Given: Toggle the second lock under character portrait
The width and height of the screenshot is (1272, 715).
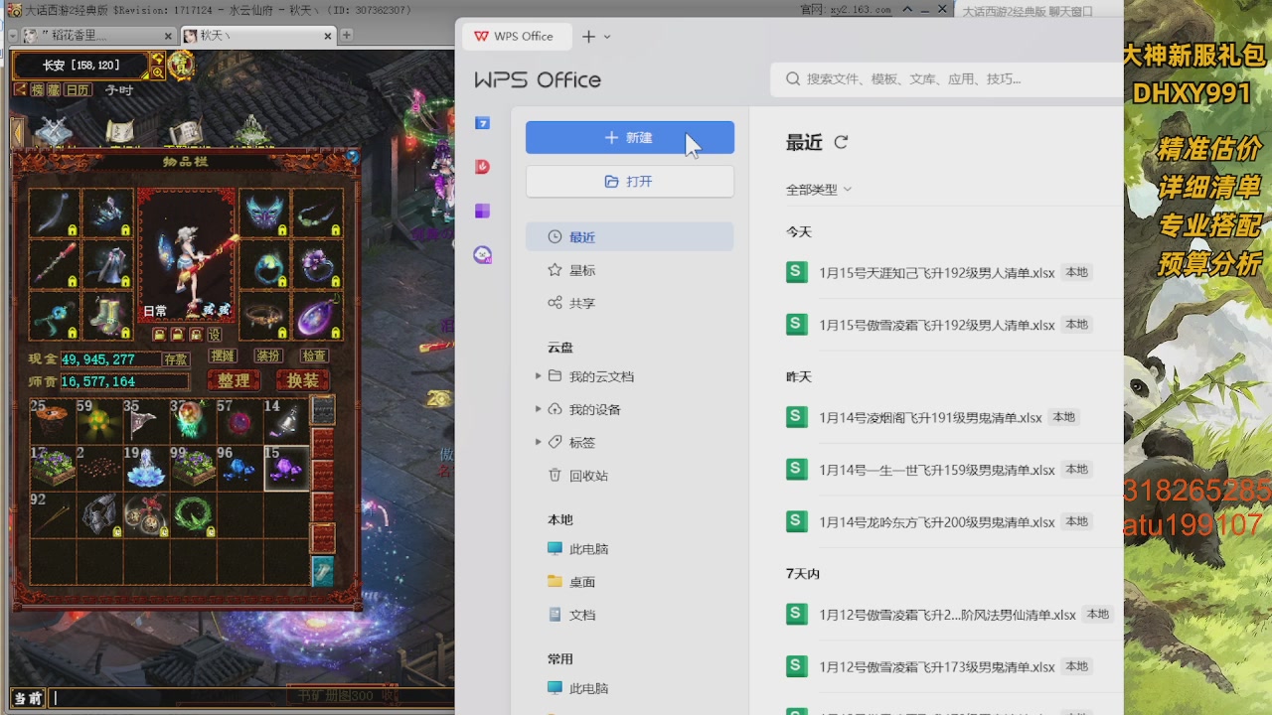Looking at the screenshot, I should [x=178, y=335].
